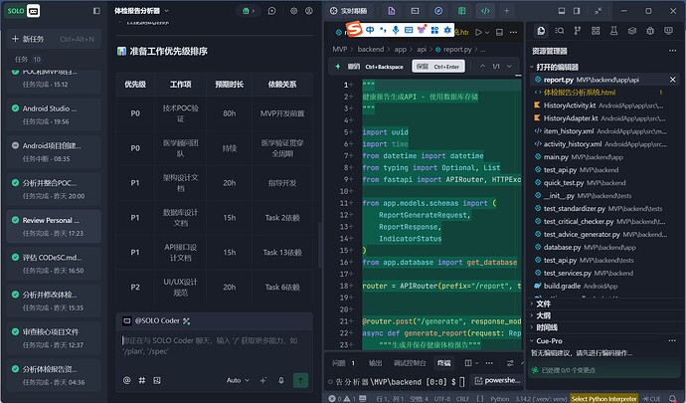The height and width of the screenshot is (403, 686).
Task: Attach an image with the picture icon
Action: 157,380
